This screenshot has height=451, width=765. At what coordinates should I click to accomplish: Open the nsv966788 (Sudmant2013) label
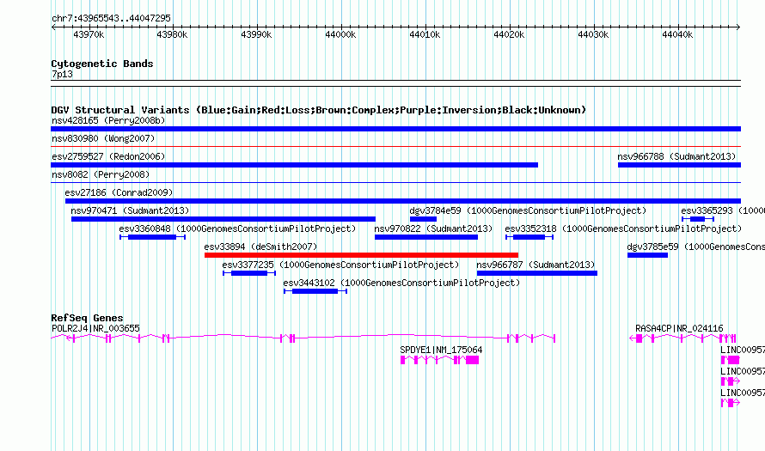tap(676, 156)
